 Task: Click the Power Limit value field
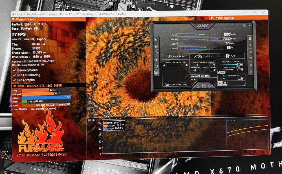[x=241, y=64]
